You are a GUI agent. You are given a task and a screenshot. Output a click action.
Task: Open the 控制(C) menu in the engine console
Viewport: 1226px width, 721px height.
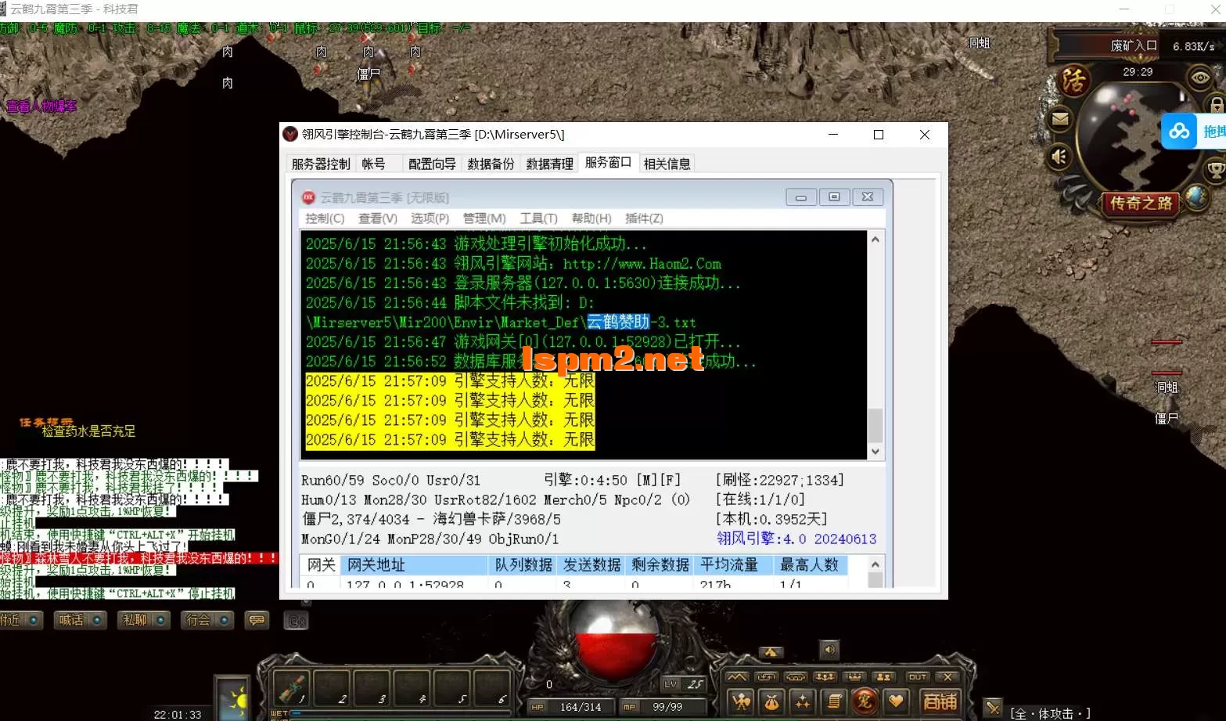[x=323, y=218]
